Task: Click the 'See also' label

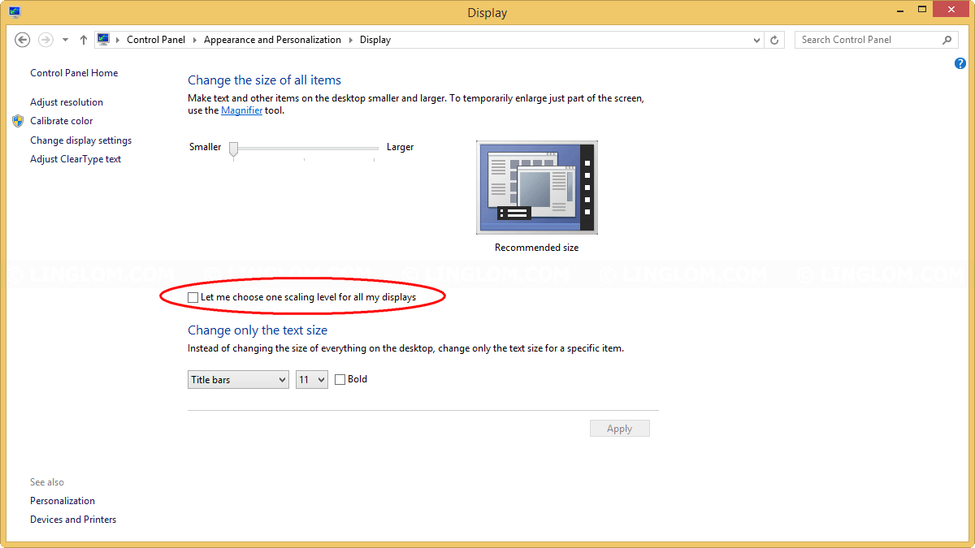Action: click(x=47, y=482)
